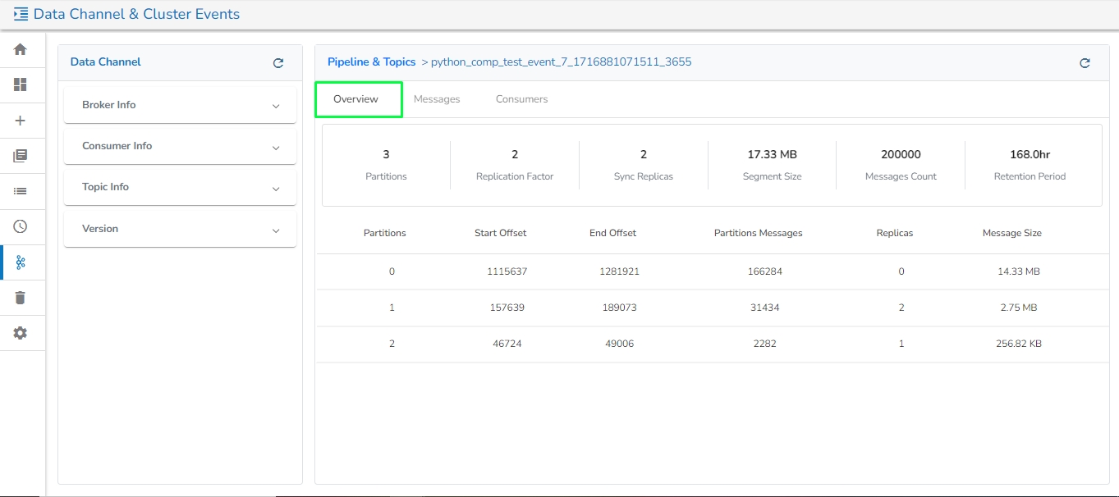Open the clock scheduler icon
1119x497 pixels.
click(21, 227)
